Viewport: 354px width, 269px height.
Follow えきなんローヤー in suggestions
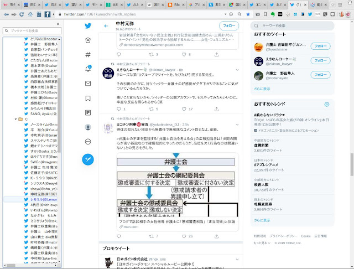tap(320, 60)
